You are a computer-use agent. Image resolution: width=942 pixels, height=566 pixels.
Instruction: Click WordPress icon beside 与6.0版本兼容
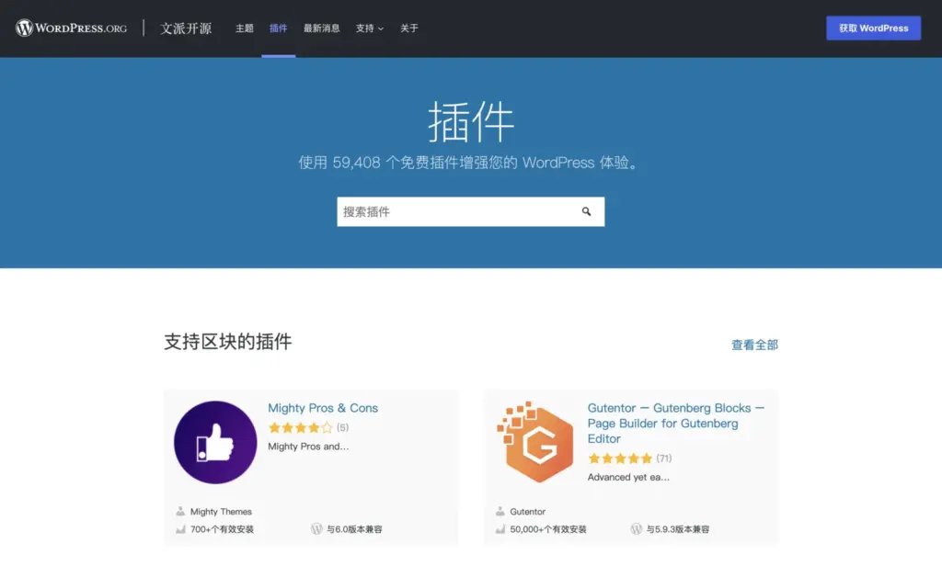point(317,529)
